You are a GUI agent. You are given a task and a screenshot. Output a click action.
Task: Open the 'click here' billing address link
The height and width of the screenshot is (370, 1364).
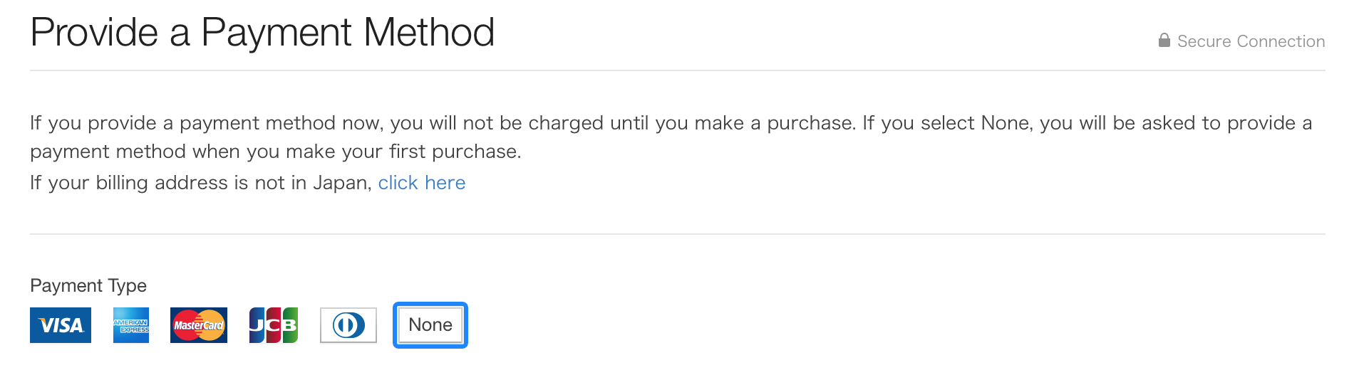(422, 183)
